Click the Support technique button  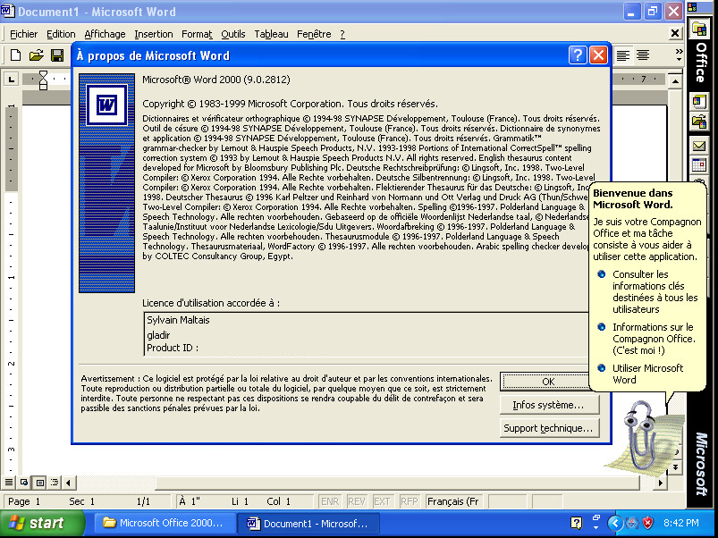click(x=549, y=428)
